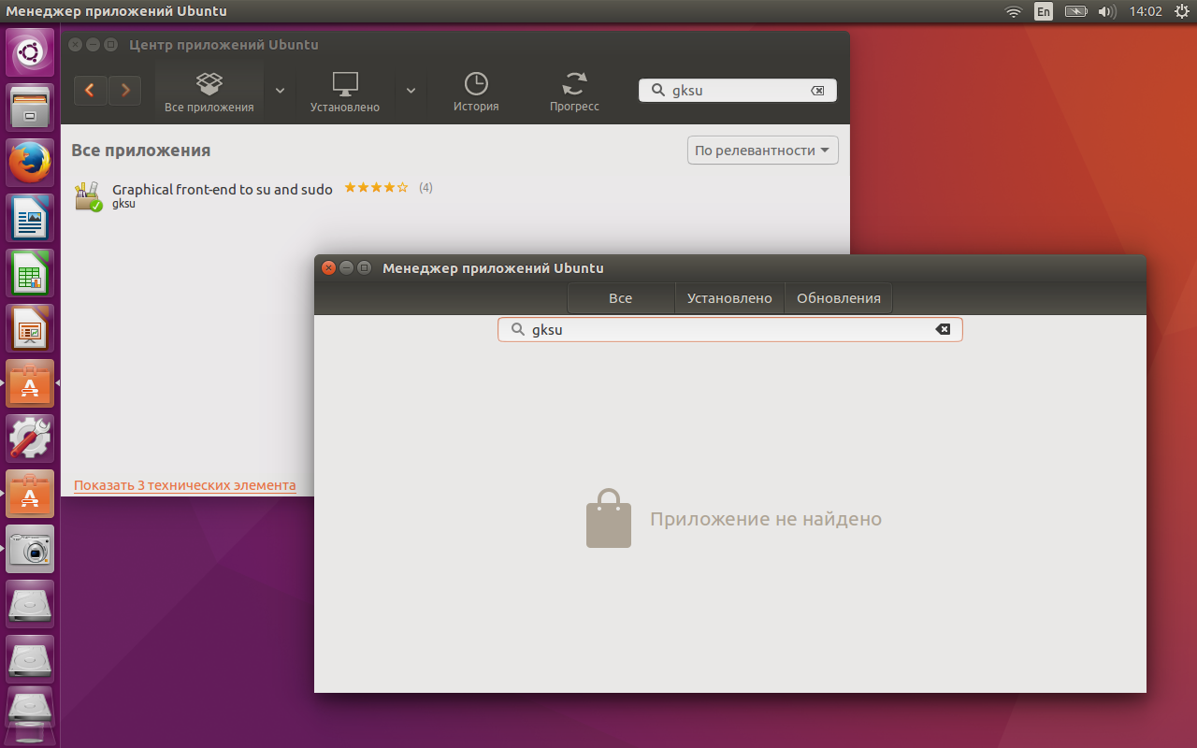Click the back arrow in Software Center
The width and height of the screenshot is (1197, 748).
click(x=90, y=91)
